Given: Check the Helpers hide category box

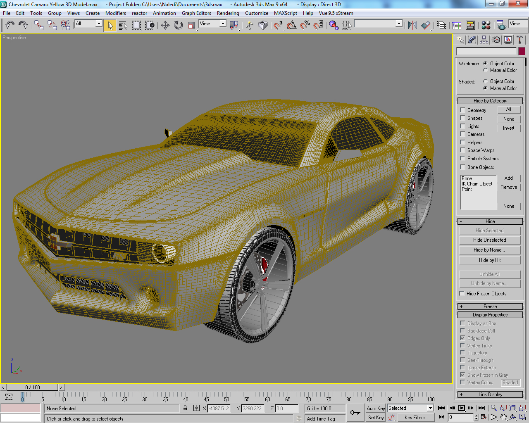Looking at the screenshot, I should [462, 143].
